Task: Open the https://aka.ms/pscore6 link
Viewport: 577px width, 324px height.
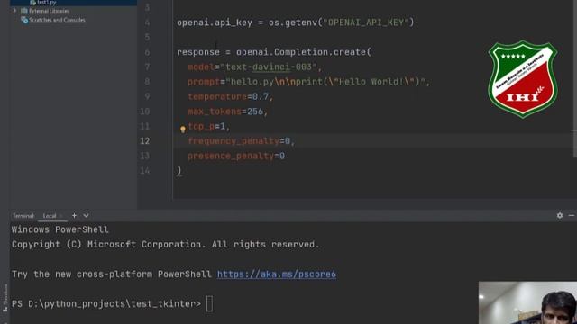Action: 277,274
